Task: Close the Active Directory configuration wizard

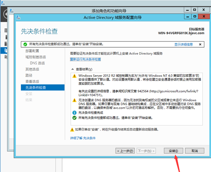Action: coord(204,16)
